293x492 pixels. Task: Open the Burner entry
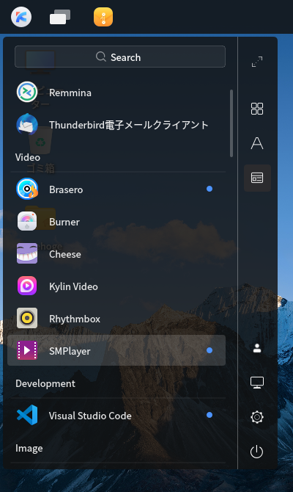point(116,222)
